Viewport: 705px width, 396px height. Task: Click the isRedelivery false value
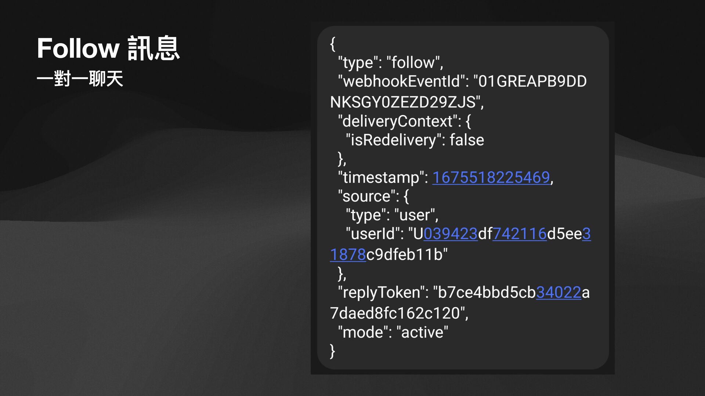(467, 140)
